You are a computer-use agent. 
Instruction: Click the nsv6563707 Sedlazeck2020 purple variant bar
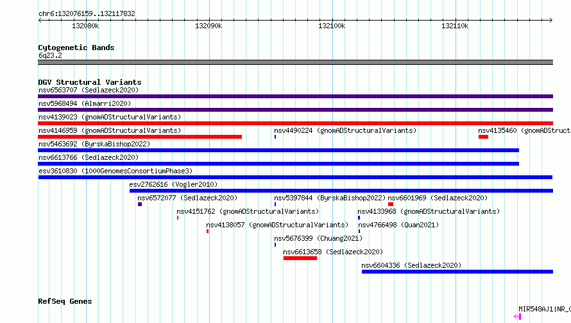pyautogui.click(x=295, y=96)
